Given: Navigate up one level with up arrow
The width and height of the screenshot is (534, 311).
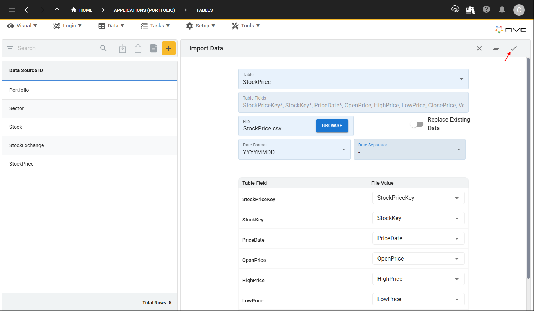Looking at the screenshot, I should point(57,10).
